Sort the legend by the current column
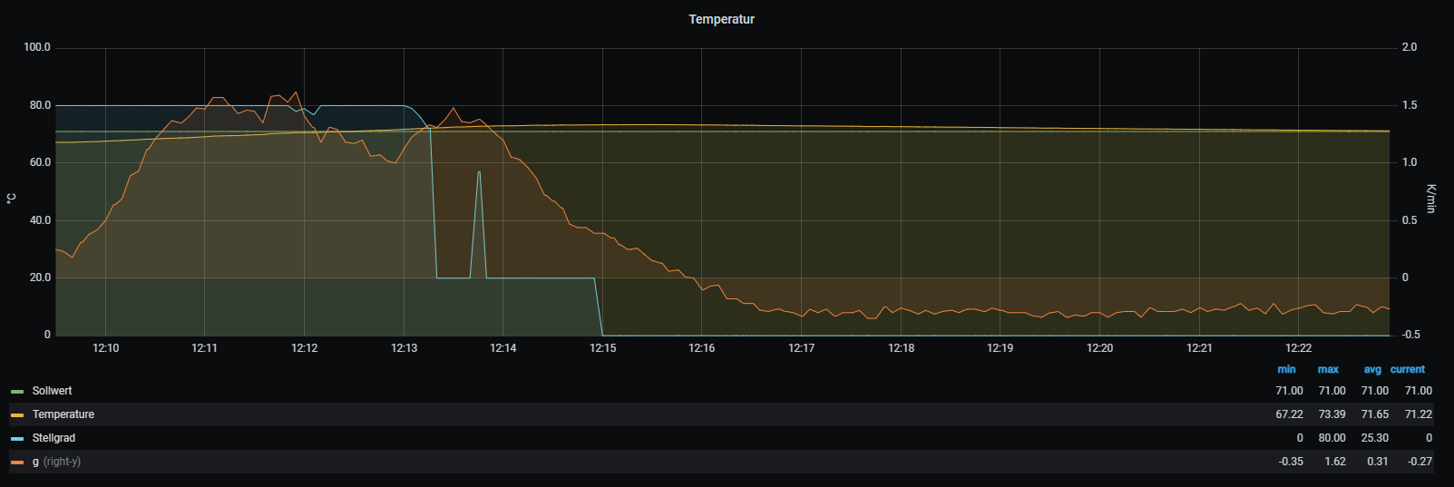1454x487 pixels. click(1407, 369)
